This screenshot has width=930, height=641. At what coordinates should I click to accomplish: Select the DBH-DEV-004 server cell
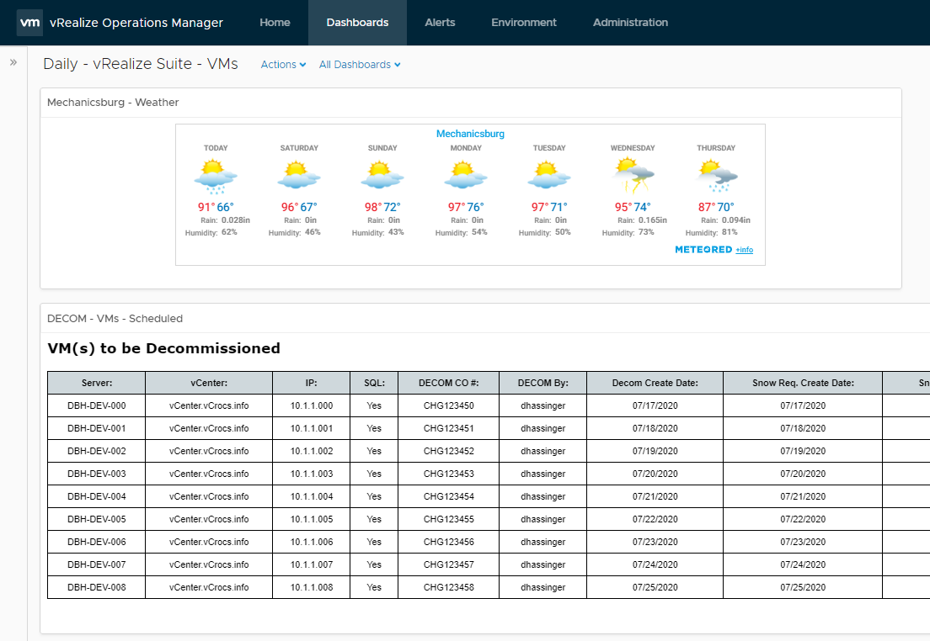tap(97, 496)
